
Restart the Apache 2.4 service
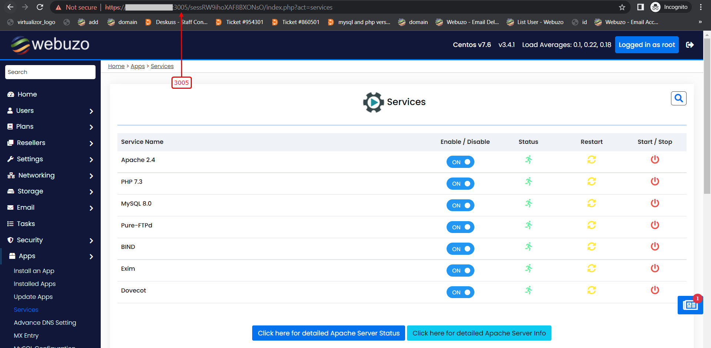coord(591,160)
